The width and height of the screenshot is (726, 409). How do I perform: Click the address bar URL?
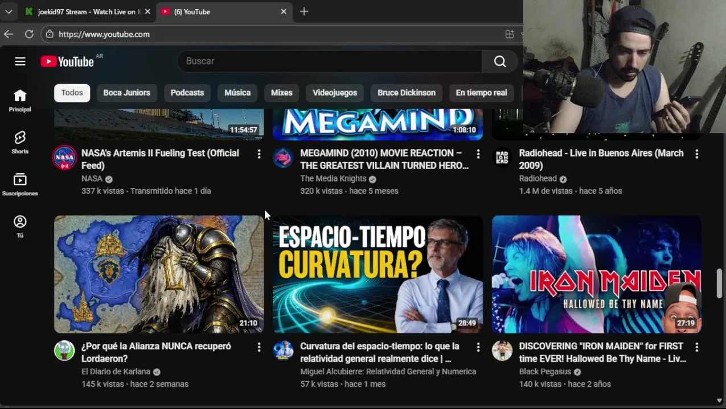pos(104,34)
